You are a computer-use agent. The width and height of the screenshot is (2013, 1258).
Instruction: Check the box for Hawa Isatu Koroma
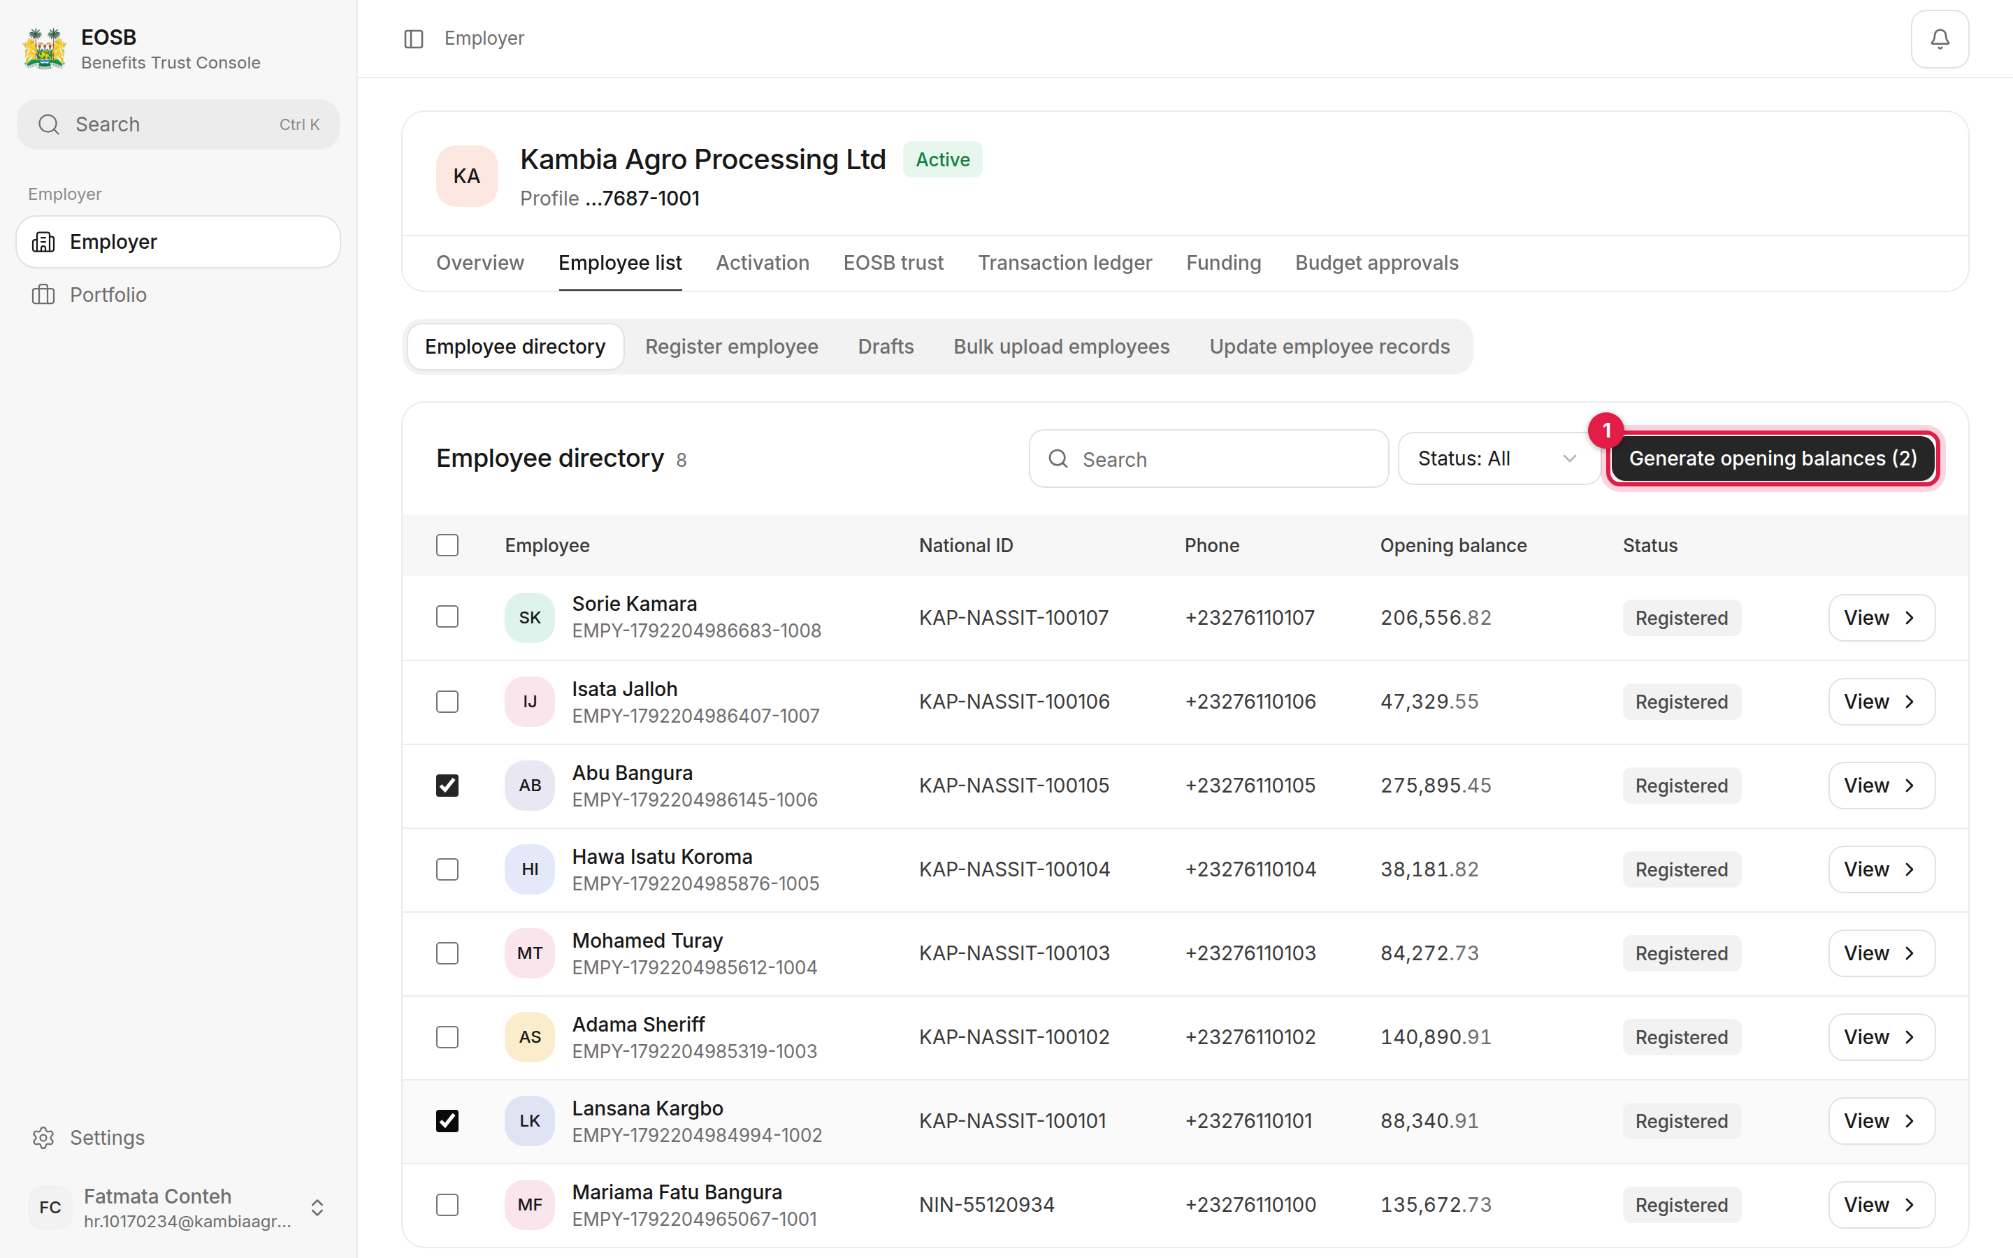[447, 869]
